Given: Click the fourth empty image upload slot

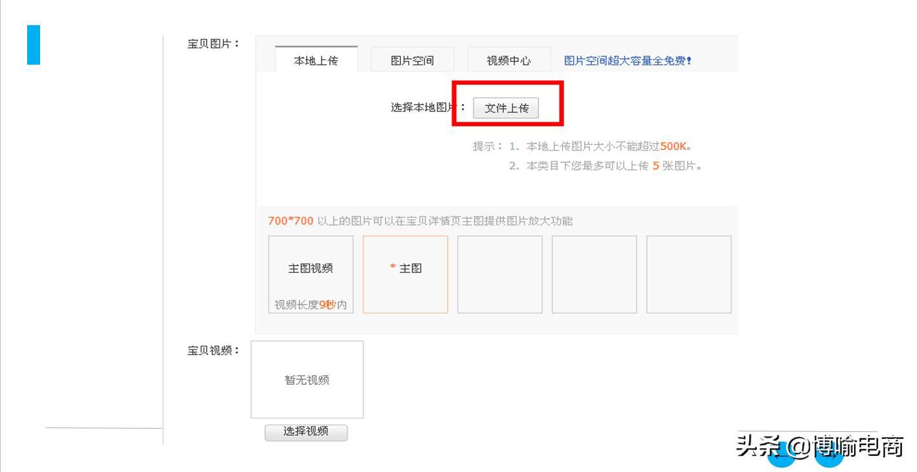Looking at the screenshot, I should tap(594, 274).
